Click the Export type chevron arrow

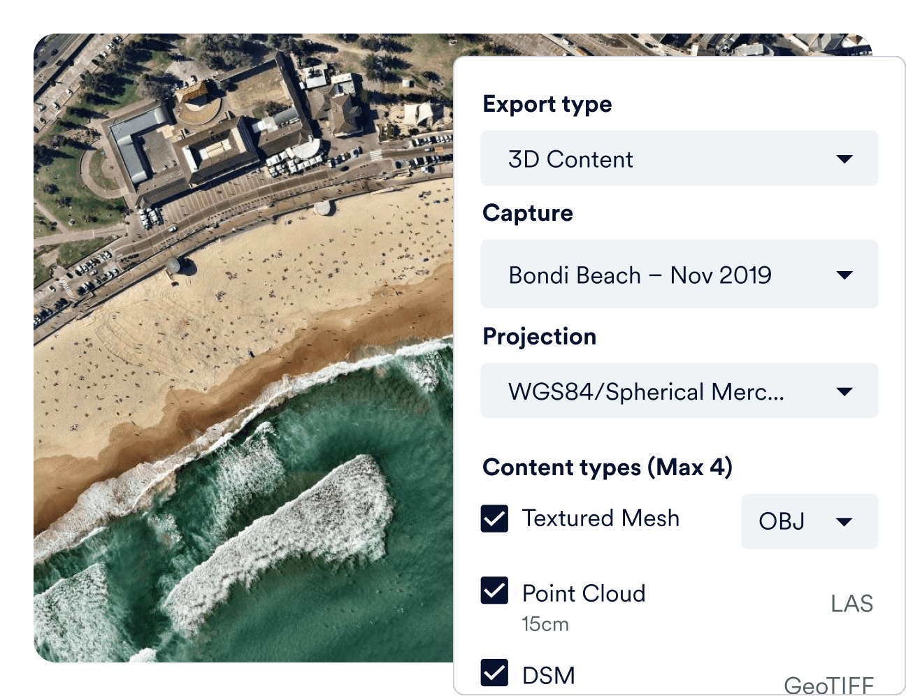845,159
